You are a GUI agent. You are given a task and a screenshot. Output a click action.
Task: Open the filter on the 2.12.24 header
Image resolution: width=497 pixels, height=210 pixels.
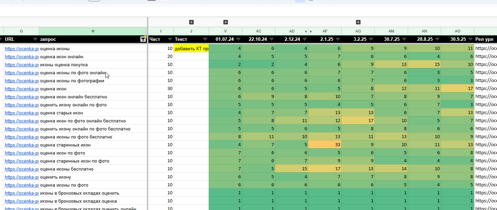[305, 39]
